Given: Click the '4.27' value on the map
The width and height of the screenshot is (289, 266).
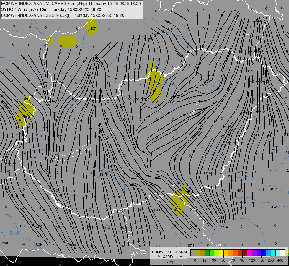Looking at the screenshot, I should 207,191.
